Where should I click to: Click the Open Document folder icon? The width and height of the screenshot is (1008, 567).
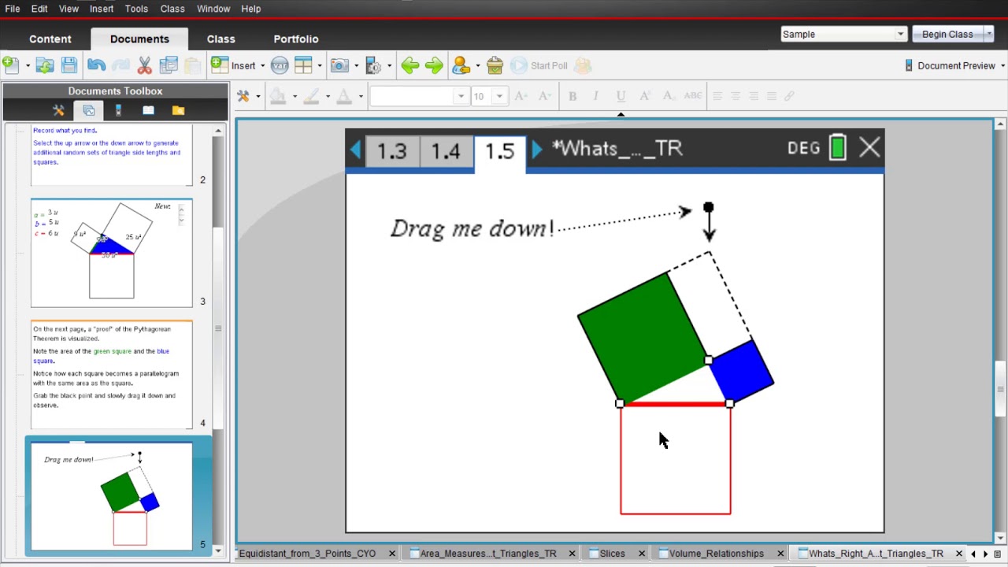[45, 65]
